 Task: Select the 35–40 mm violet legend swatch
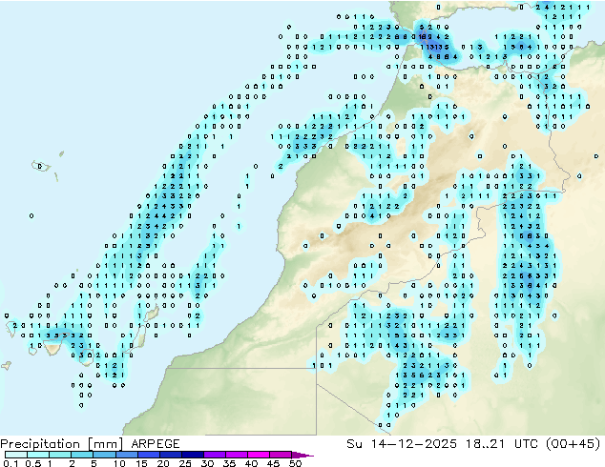tap(236, 455)
